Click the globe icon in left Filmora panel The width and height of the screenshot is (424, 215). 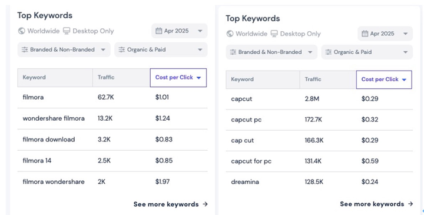pyautogui.click(x=21, y=31)
